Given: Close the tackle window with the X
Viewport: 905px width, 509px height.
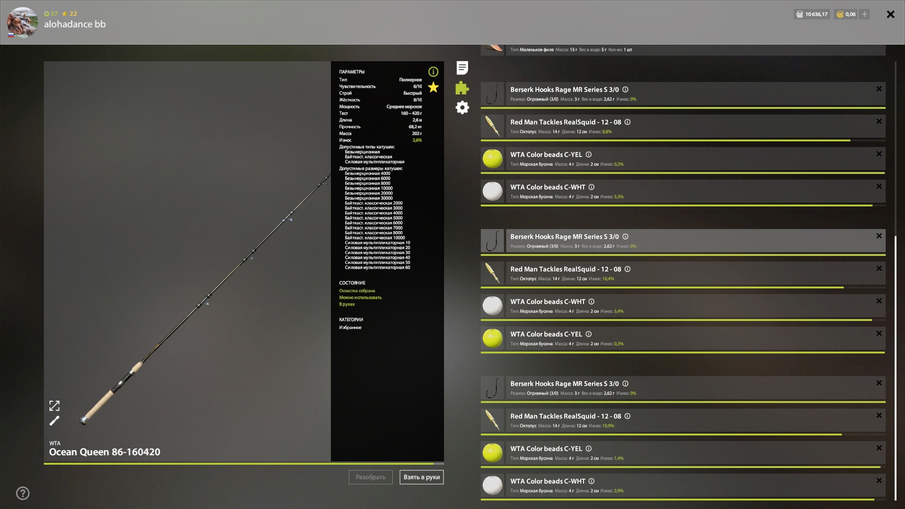Looking at the screenshot, I should coord(890,14).
